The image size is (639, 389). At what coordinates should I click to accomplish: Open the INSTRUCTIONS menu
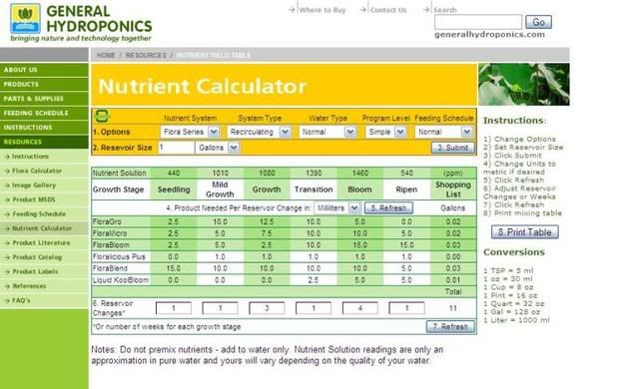pyautogui.click(x=44, y=128)
